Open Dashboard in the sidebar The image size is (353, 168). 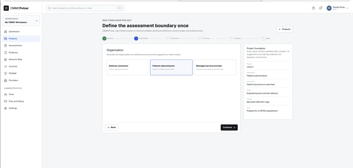point(21,32)
